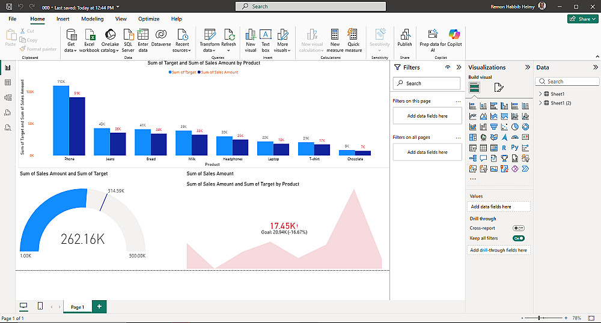Create a Quick measure
The image size is (601, 323).
353,41
